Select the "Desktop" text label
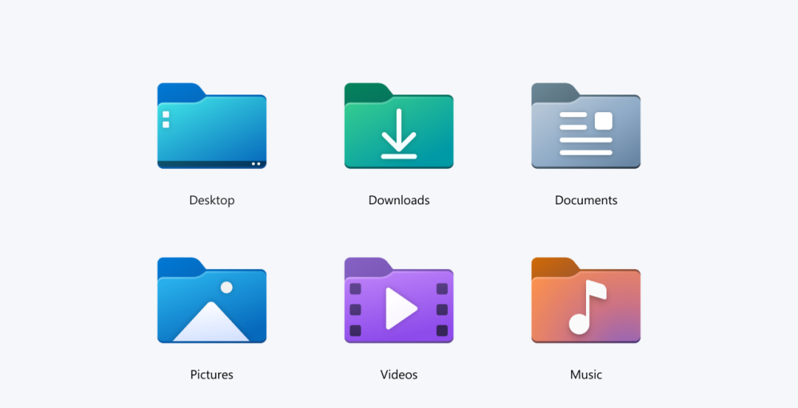 tap(211, 200)
